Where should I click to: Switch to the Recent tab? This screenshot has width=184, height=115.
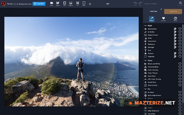(175, 19)
